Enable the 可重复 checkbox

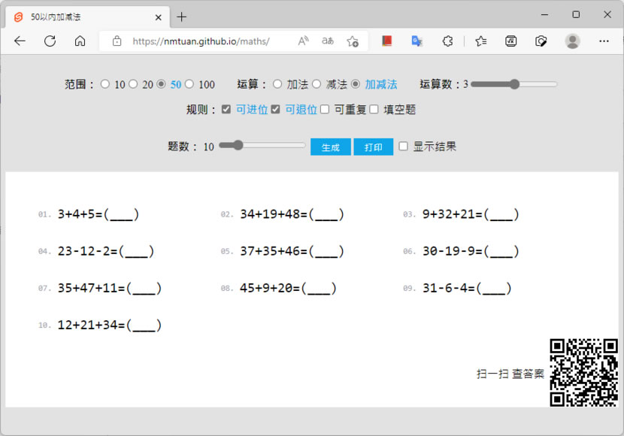(x=325, y=109)
